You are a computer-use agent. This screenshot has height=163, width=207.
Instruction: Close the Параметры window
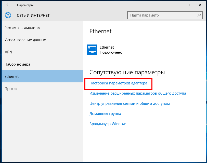coord(200,5)
